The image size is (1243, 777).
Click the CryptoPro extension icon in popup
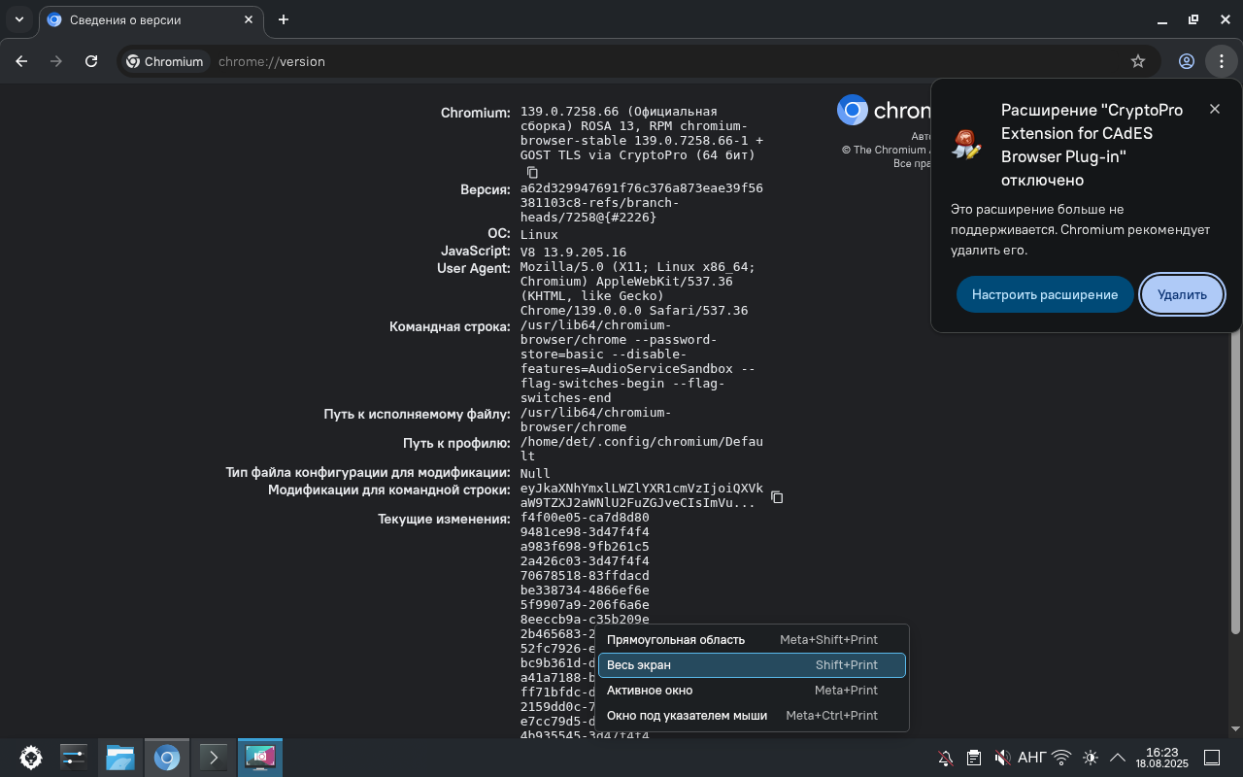click(965, 145)
